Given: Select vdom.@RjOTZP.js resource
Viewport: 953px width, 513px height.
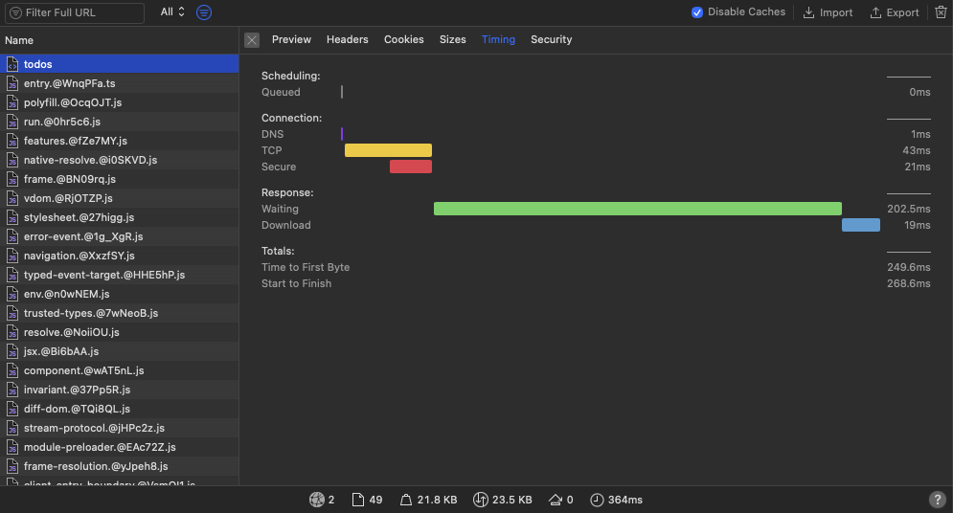Looking at the screenshot, I should pos(119,198).
